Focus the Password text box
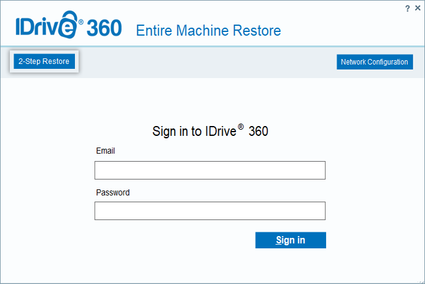 coord(210,211)
